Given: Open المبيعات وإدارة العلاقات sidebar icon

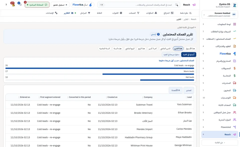Looking at the screenshot, I should pos(234,31).
